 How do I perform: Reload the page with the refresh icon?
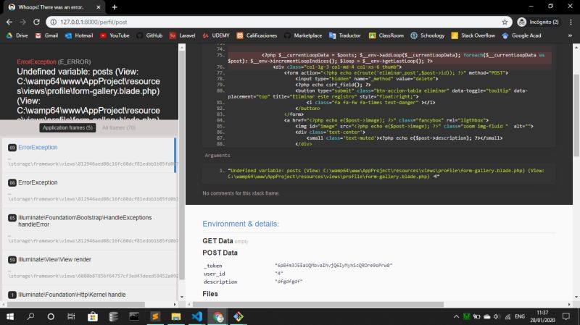coord(36,22)
